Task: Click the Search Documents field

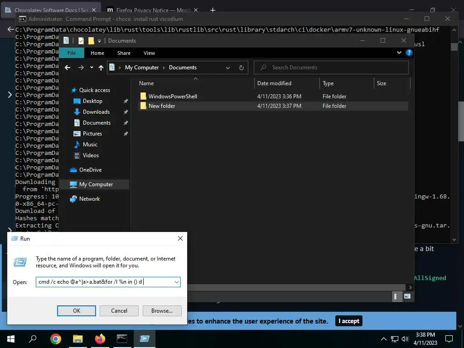Action: point(331,68)
